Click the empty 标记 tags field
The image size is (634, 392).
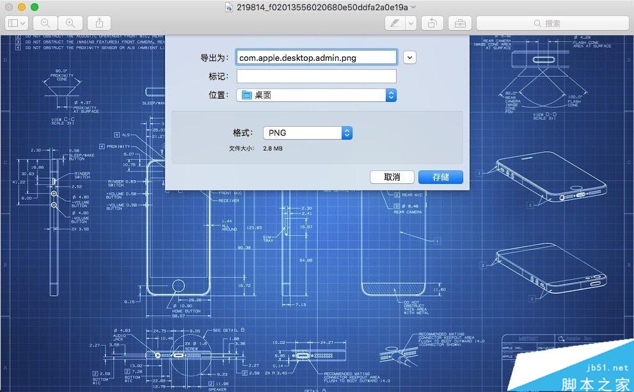[316, 76]
